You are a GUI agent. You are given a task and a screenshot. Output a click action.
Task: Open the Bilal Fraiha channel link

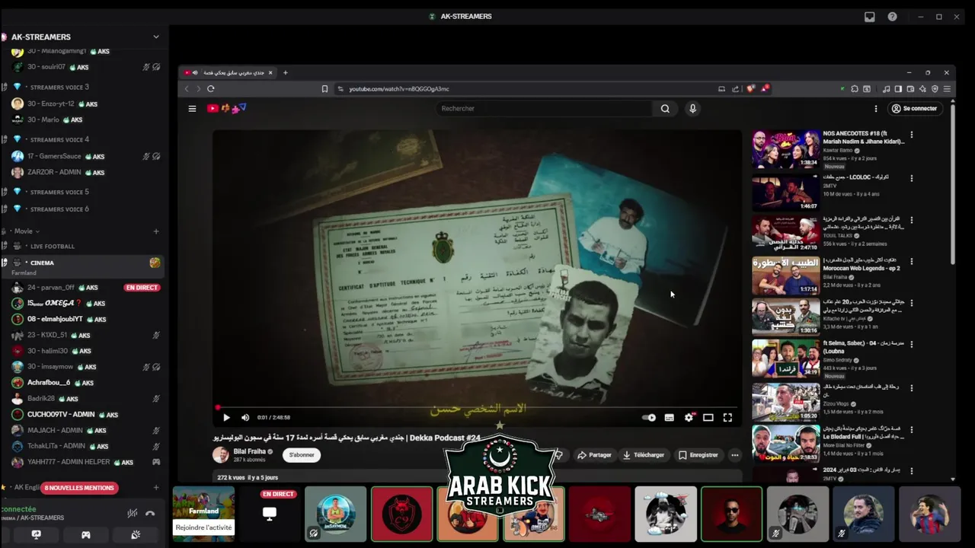click(250, 451)
